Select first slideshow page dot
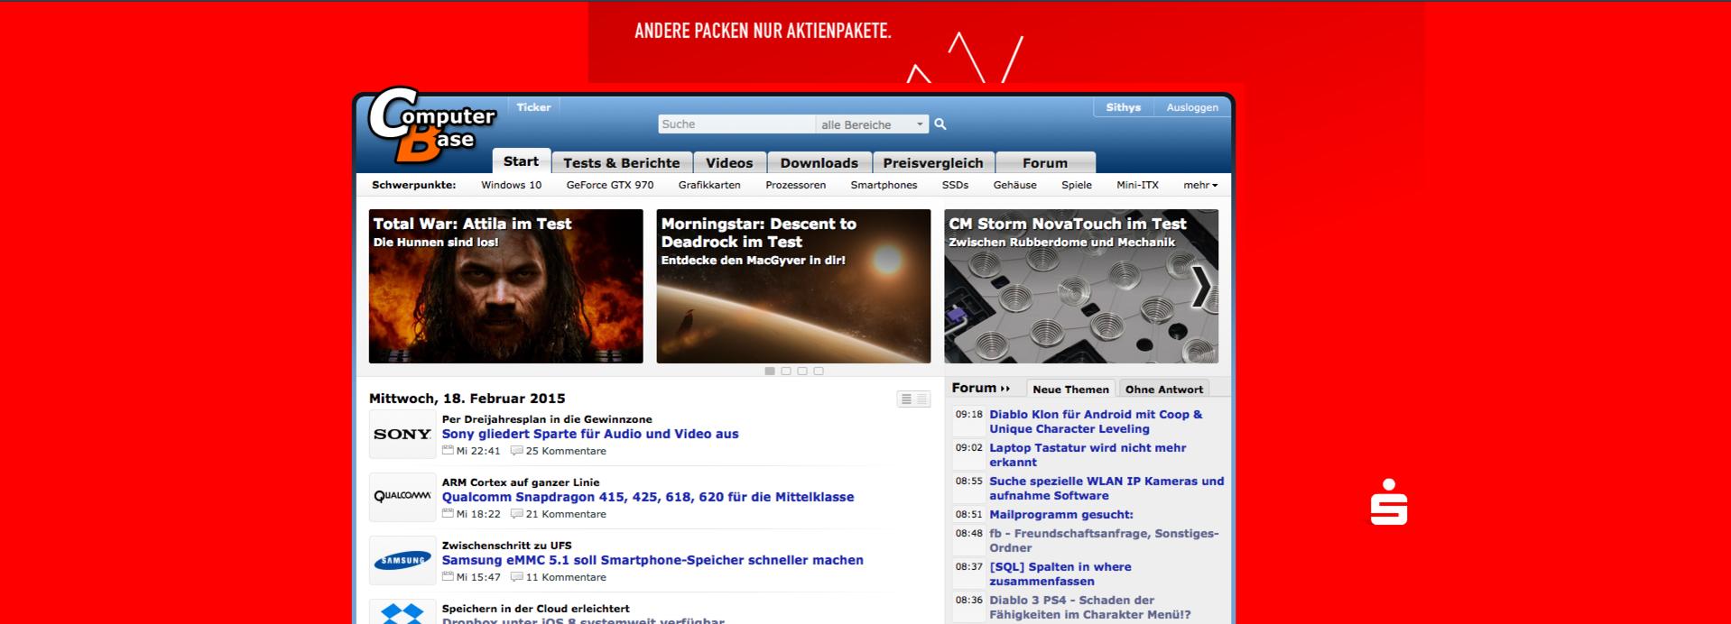1731x624 pixels. [770, 371]
